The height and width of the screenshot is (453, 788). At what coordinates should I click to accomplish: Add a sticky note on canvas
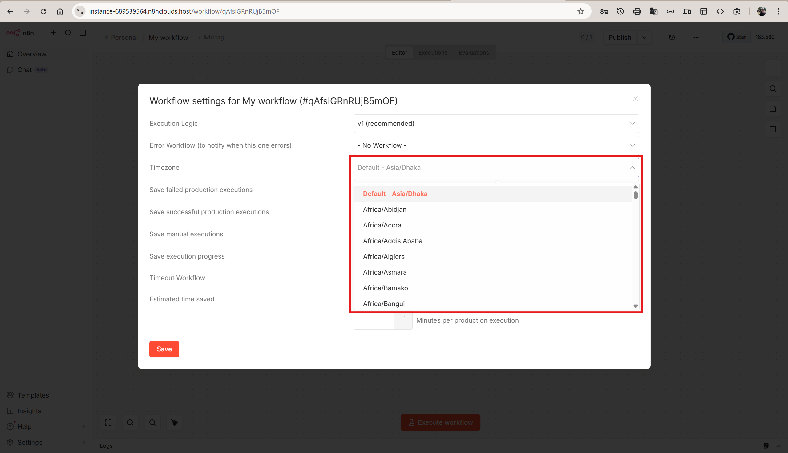[x=773, y=109]
